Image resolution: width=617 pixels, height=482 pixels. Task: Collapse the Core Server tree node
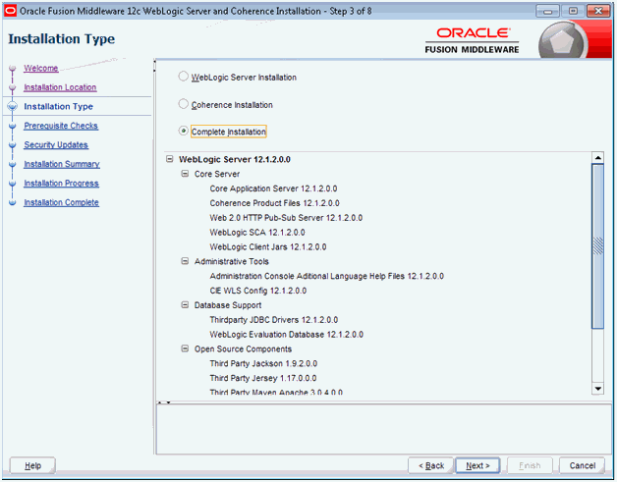tap(185, 174)
